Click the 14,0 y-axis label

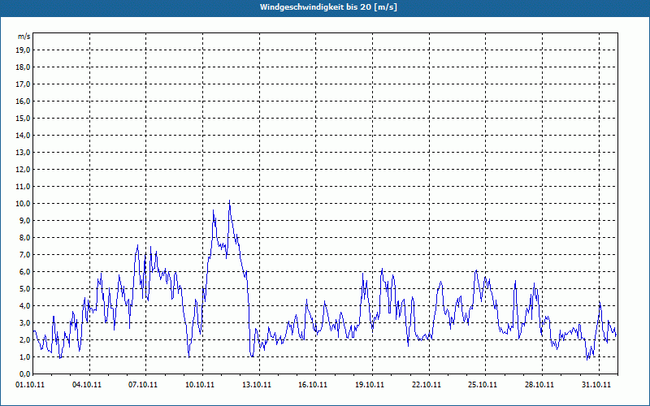coord(23,136)
